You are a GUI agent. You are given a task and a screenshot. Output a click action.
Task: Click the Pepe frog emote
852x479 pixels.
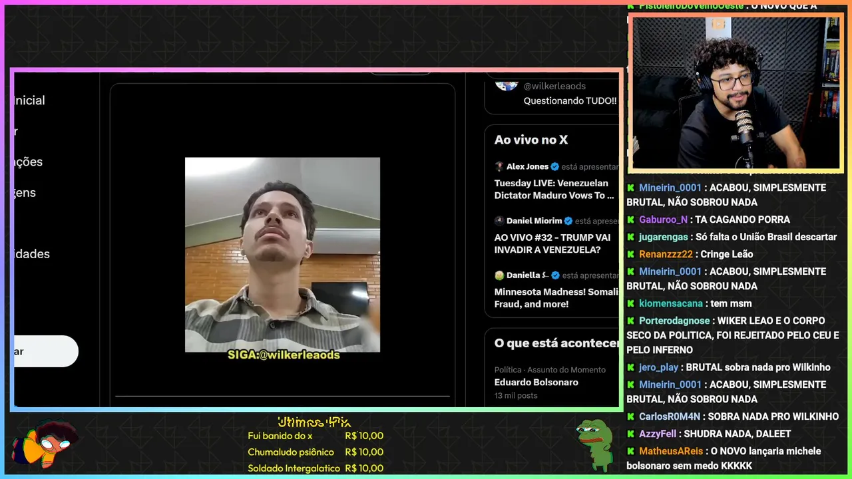tap(594, 444)
